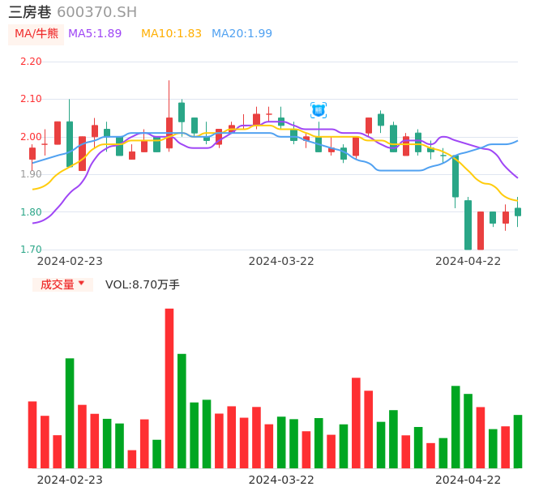Image resolution: width=556 pixels, height=491 pixels.
Task: Click the 2024-03-22 date on price axis
Action: (x=281, y=261)
